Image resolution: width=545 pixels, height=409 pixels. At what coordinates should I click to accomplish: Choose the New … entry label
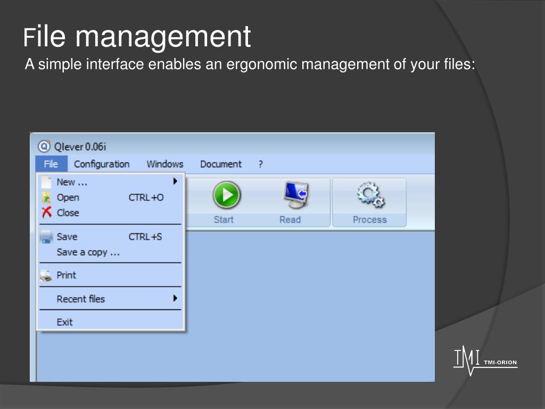[72, 182]
